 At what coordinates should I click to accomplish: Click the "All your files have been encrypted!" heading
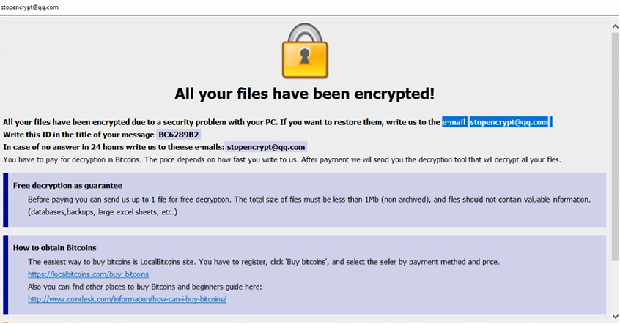pyautogui.click(x=304, y=94)
